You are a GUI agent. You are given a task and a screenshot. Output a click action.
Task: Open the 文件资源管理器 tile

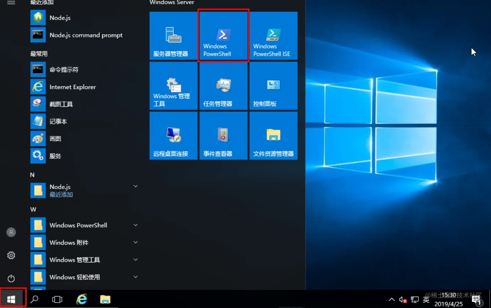[273, 136]
